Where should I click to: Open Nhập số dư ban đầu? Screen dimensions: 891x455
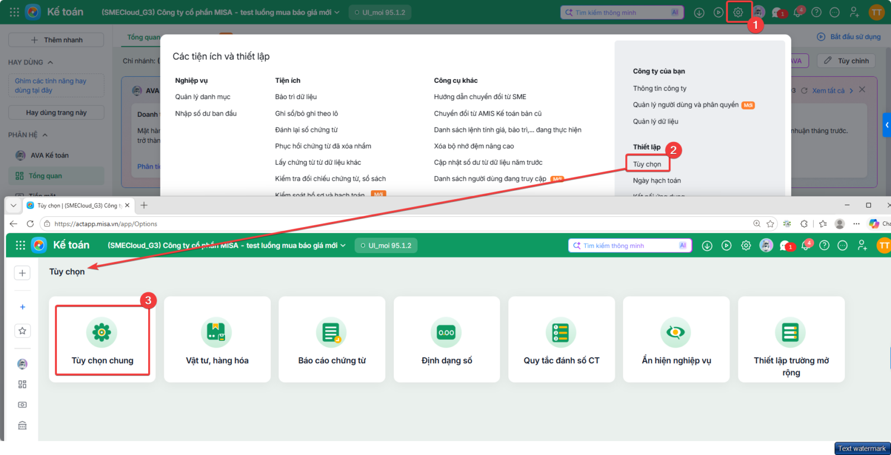point(206,113)
